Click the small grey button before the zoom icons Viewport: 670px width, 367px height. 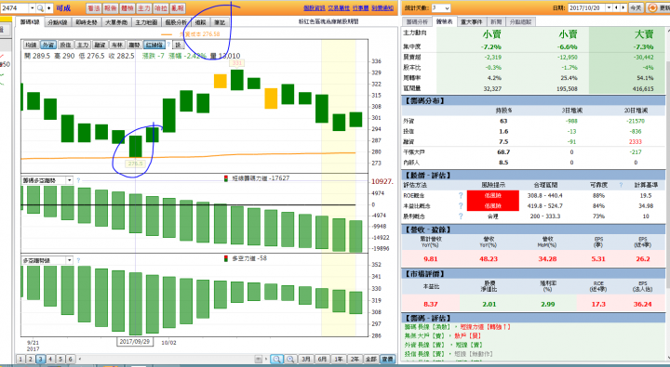[259, 360]
